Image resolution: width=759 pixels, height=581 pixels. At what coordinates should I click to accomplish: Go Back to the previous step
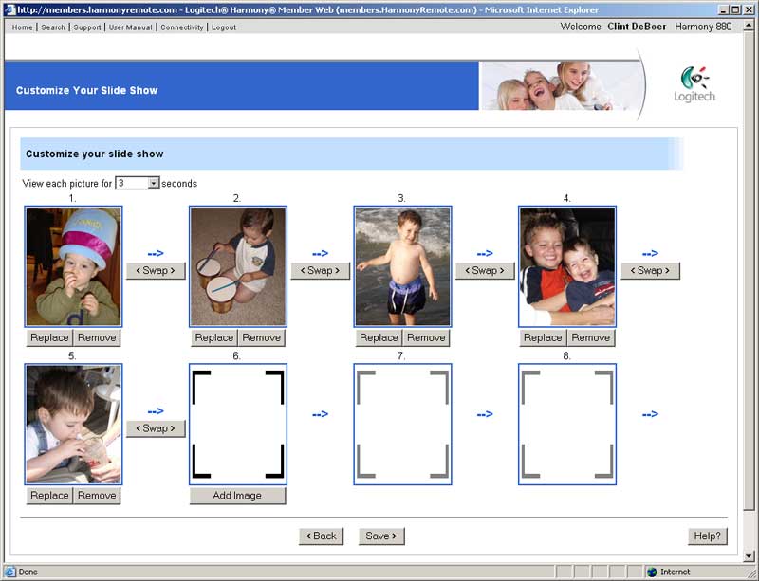pyautogui.click(x=321, y=536)
